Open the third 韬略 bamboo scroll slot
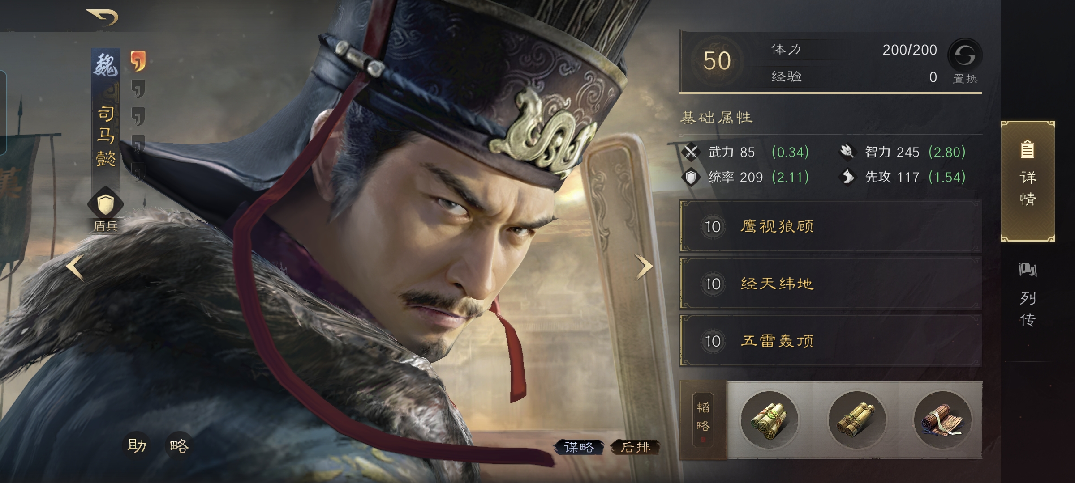The image size is (1075, 483). coord(942,420)
